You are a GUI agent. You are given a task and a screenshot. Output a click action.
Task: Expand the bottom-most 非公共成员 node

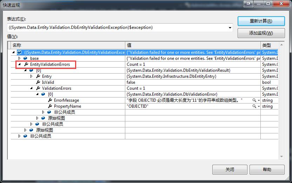click(x=19, y=136)
